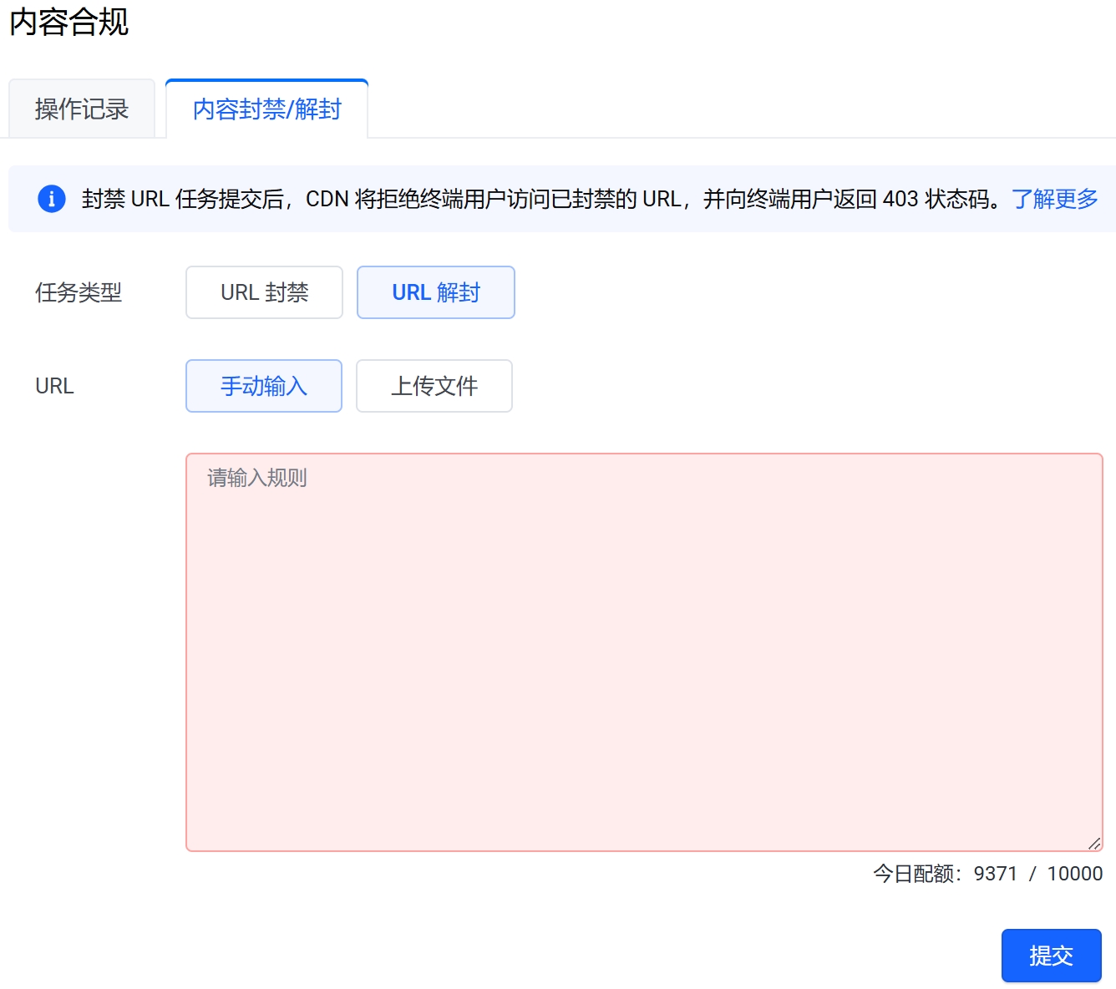Click the 内容合规 page heading
Image resolution: width=1116 pixels, height=989 pixels.
tap(69, 22)
